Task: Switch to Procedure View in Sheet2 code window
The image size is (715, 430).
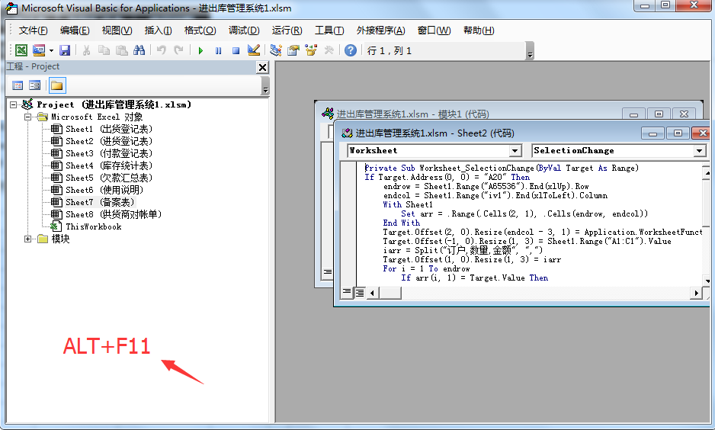Action: click(x=347, y=292)
